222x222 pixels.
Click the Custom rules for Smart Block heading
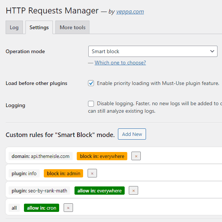point(60,135)
